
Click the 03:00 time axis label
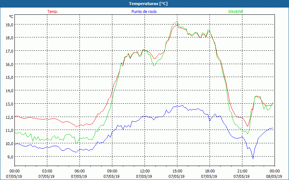point(47,171)
